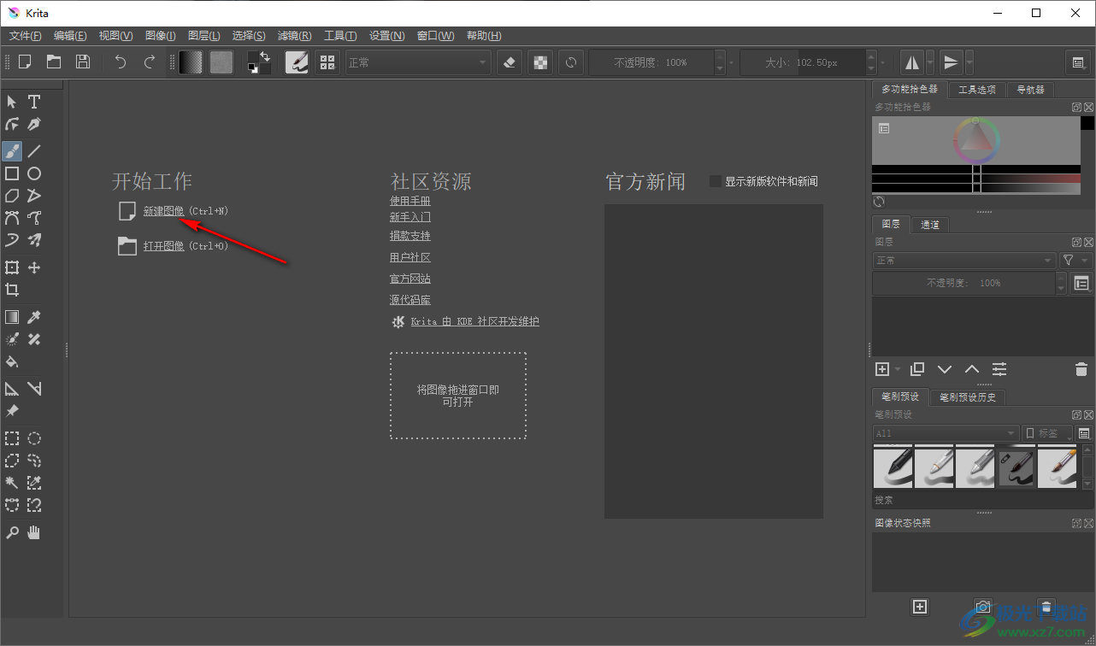Click the add layer plus icon
This screenshot has height=646, width=1096.
[x=882, y=369]
